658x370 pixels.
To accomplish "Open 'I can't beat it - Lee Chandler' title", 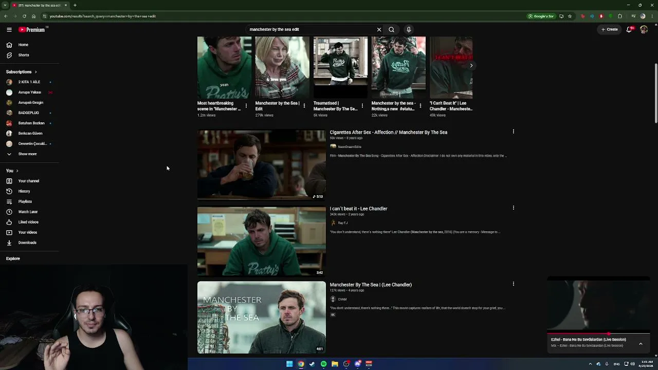I will [x=358, y=209].
